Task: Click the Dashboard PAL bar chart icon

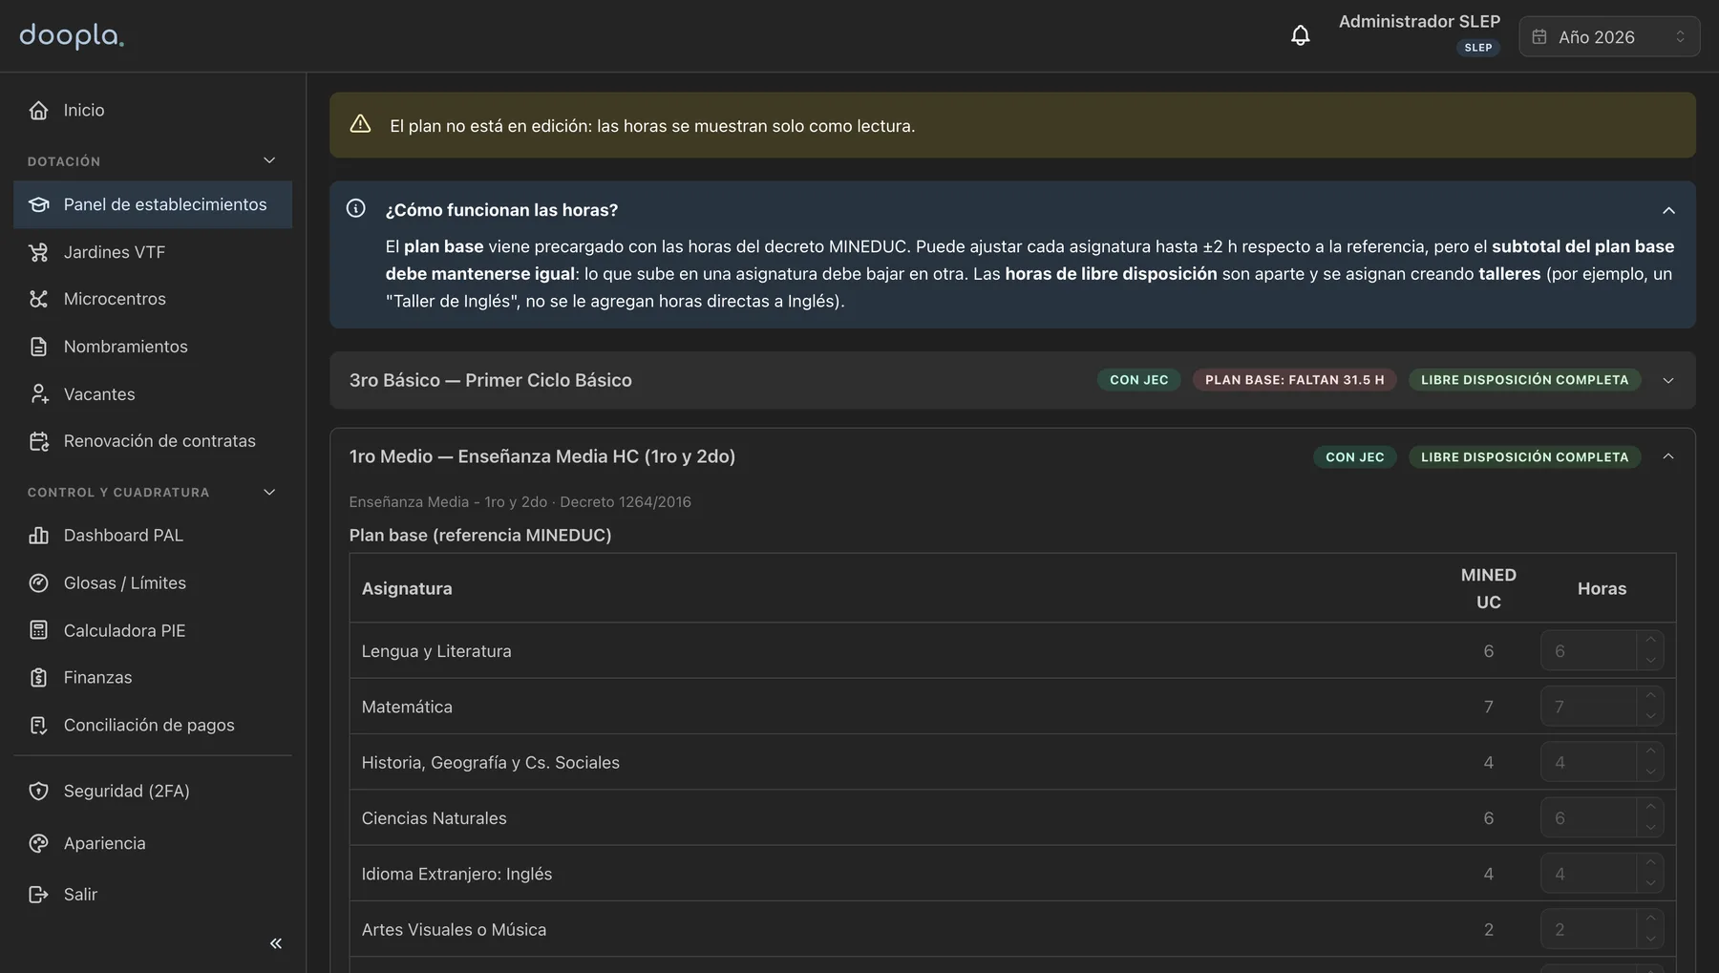Action: [38, 536]
